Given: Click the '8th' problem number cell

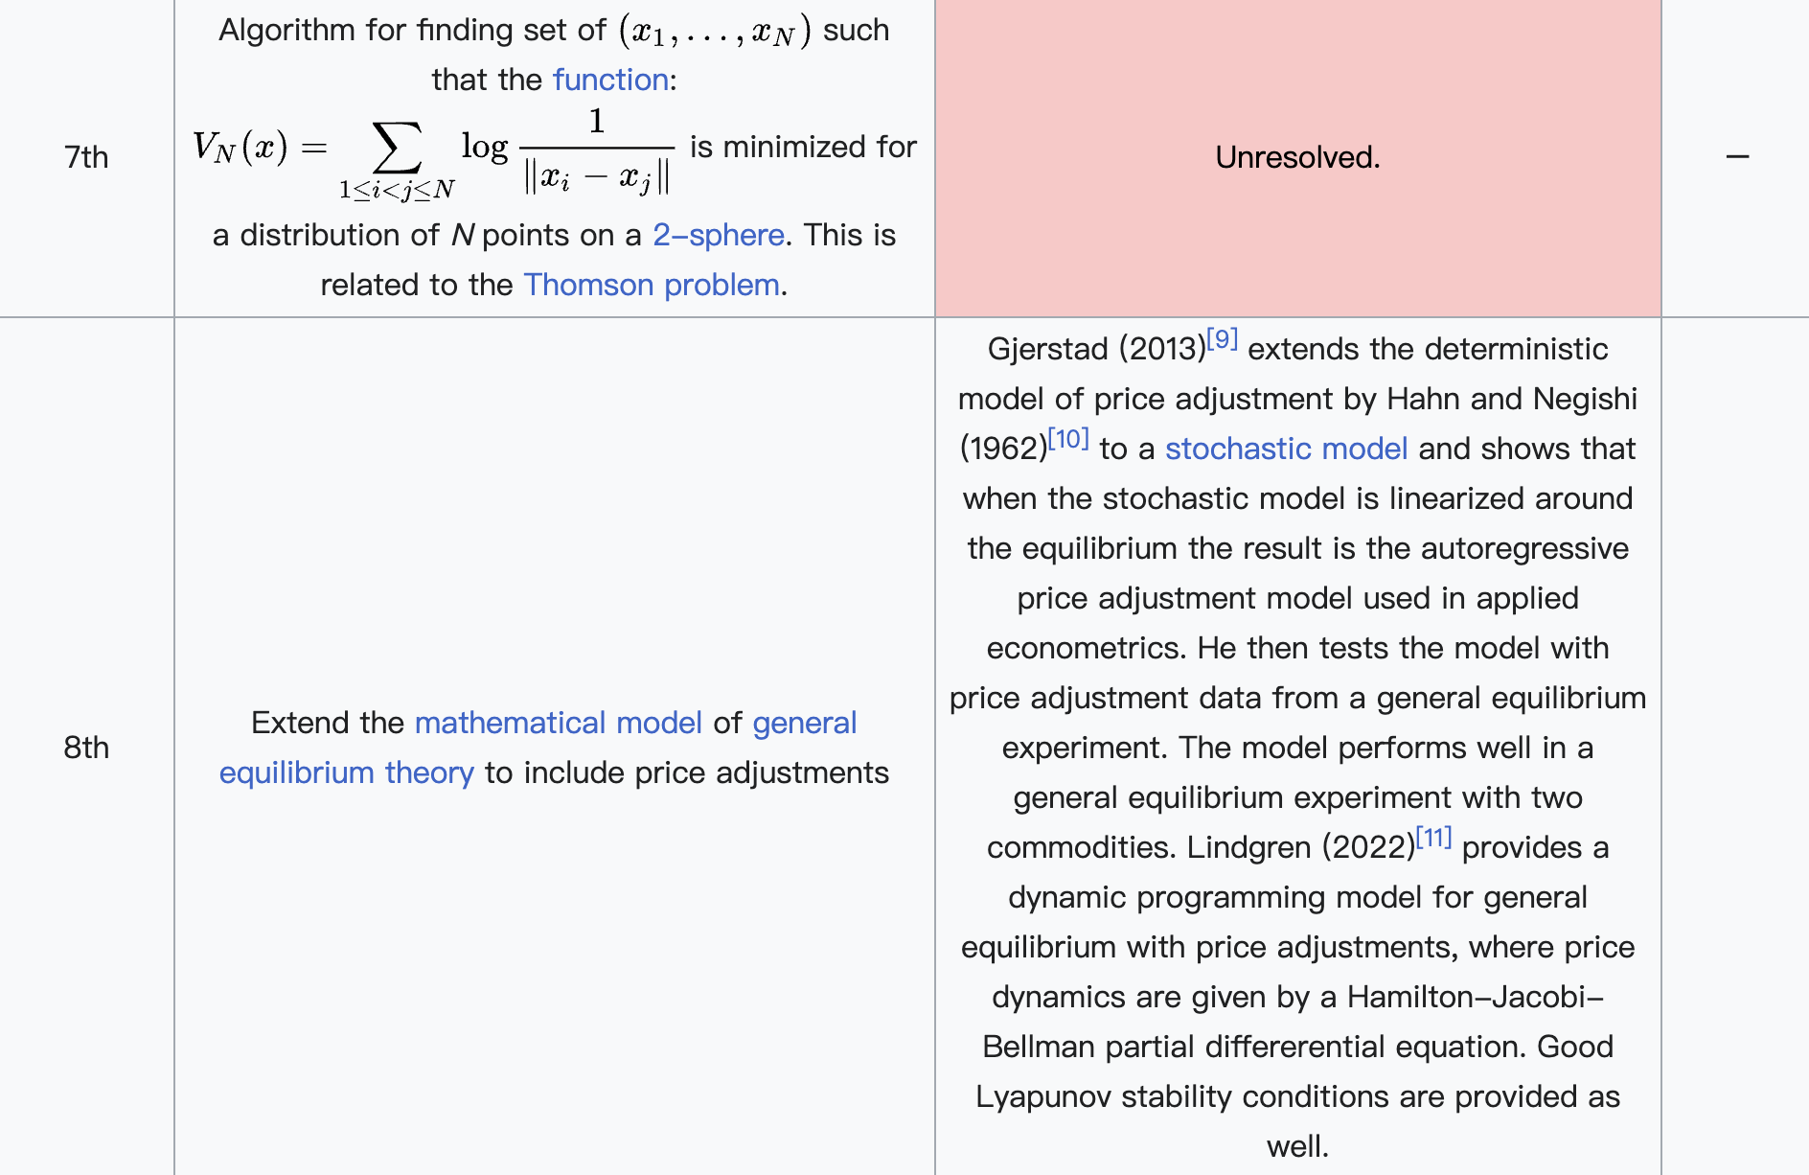Looking at the screenshot, I should tap(86, 748).
